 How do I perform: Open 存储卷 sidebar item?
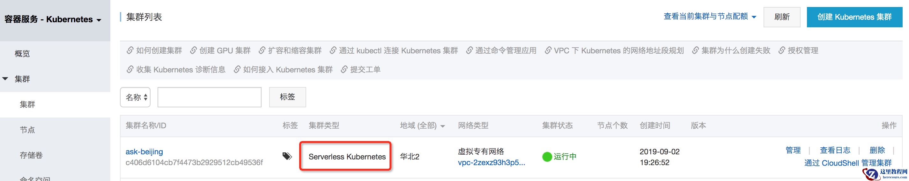pos(31,155)
